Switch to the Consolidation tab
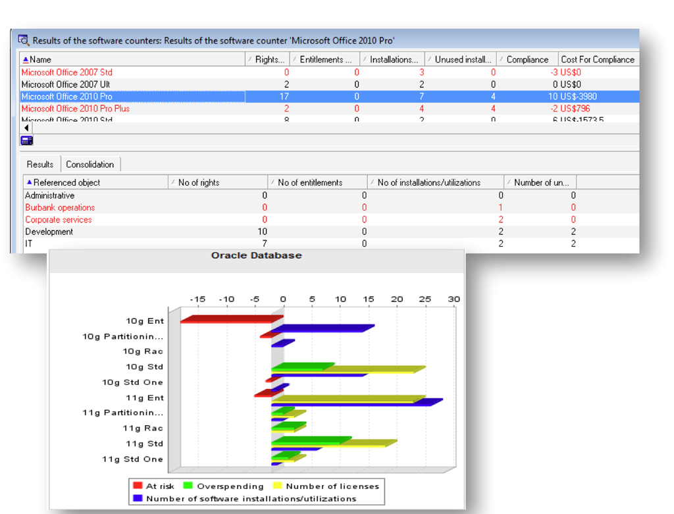 [90, 164]
